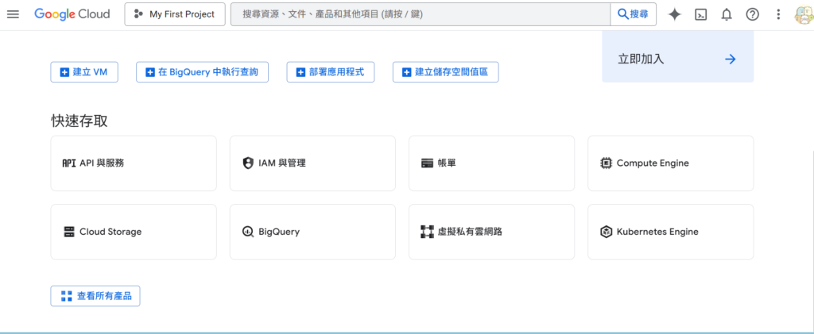Click the 建立 VM button
The height and width of the screenshot is (334, 814).
click(84, 72)
